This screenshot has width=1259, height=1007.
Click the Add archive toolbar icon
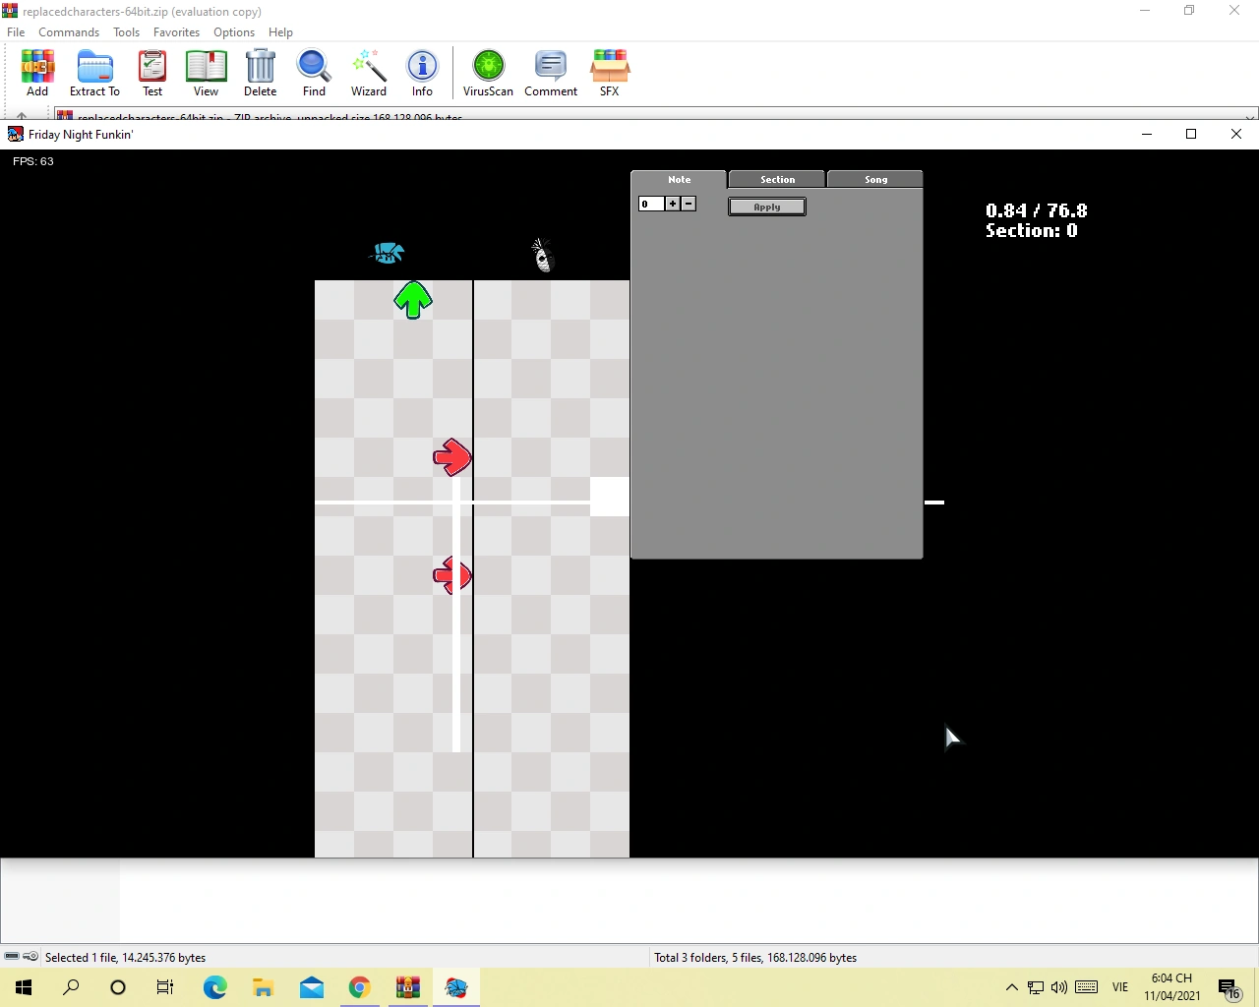click(37, 74)
